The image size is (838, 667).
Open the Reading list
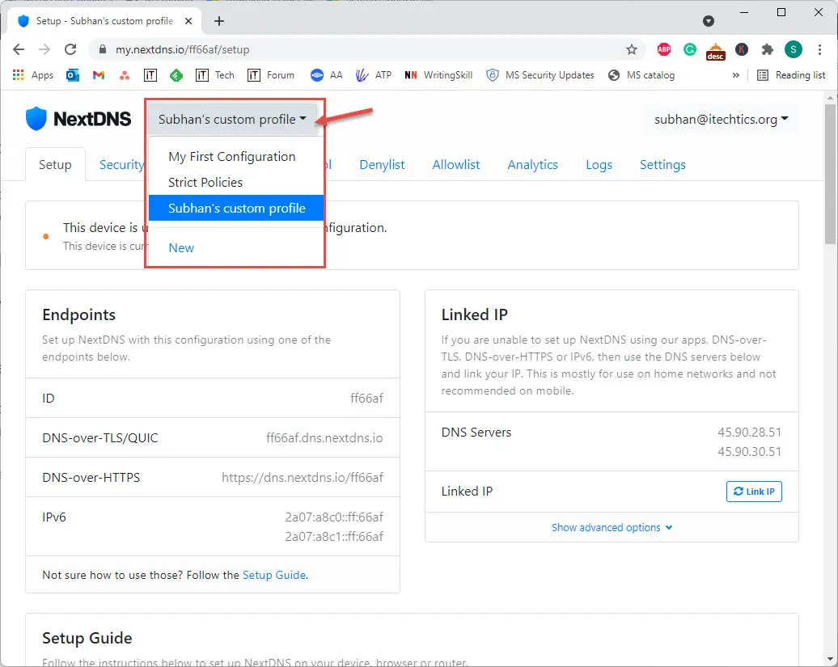click(792, 75)
